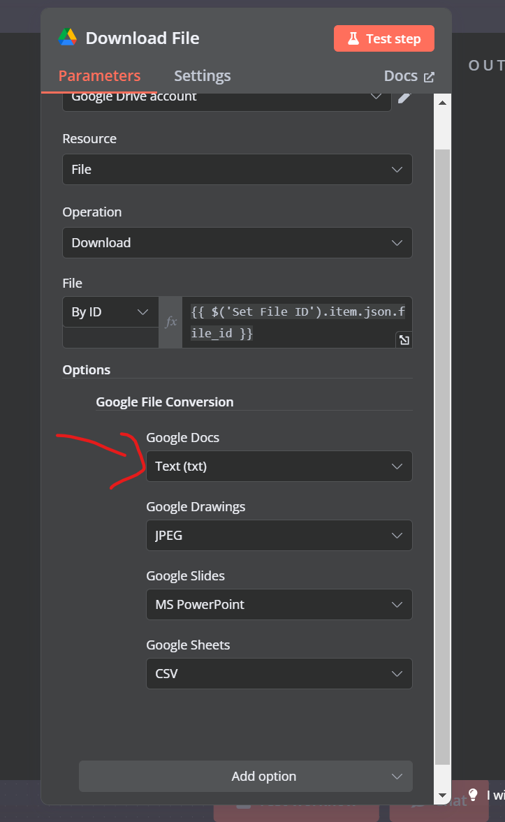505x822 pixels.
Task: Switch to the Settings tab
Action: coord(203,76)
